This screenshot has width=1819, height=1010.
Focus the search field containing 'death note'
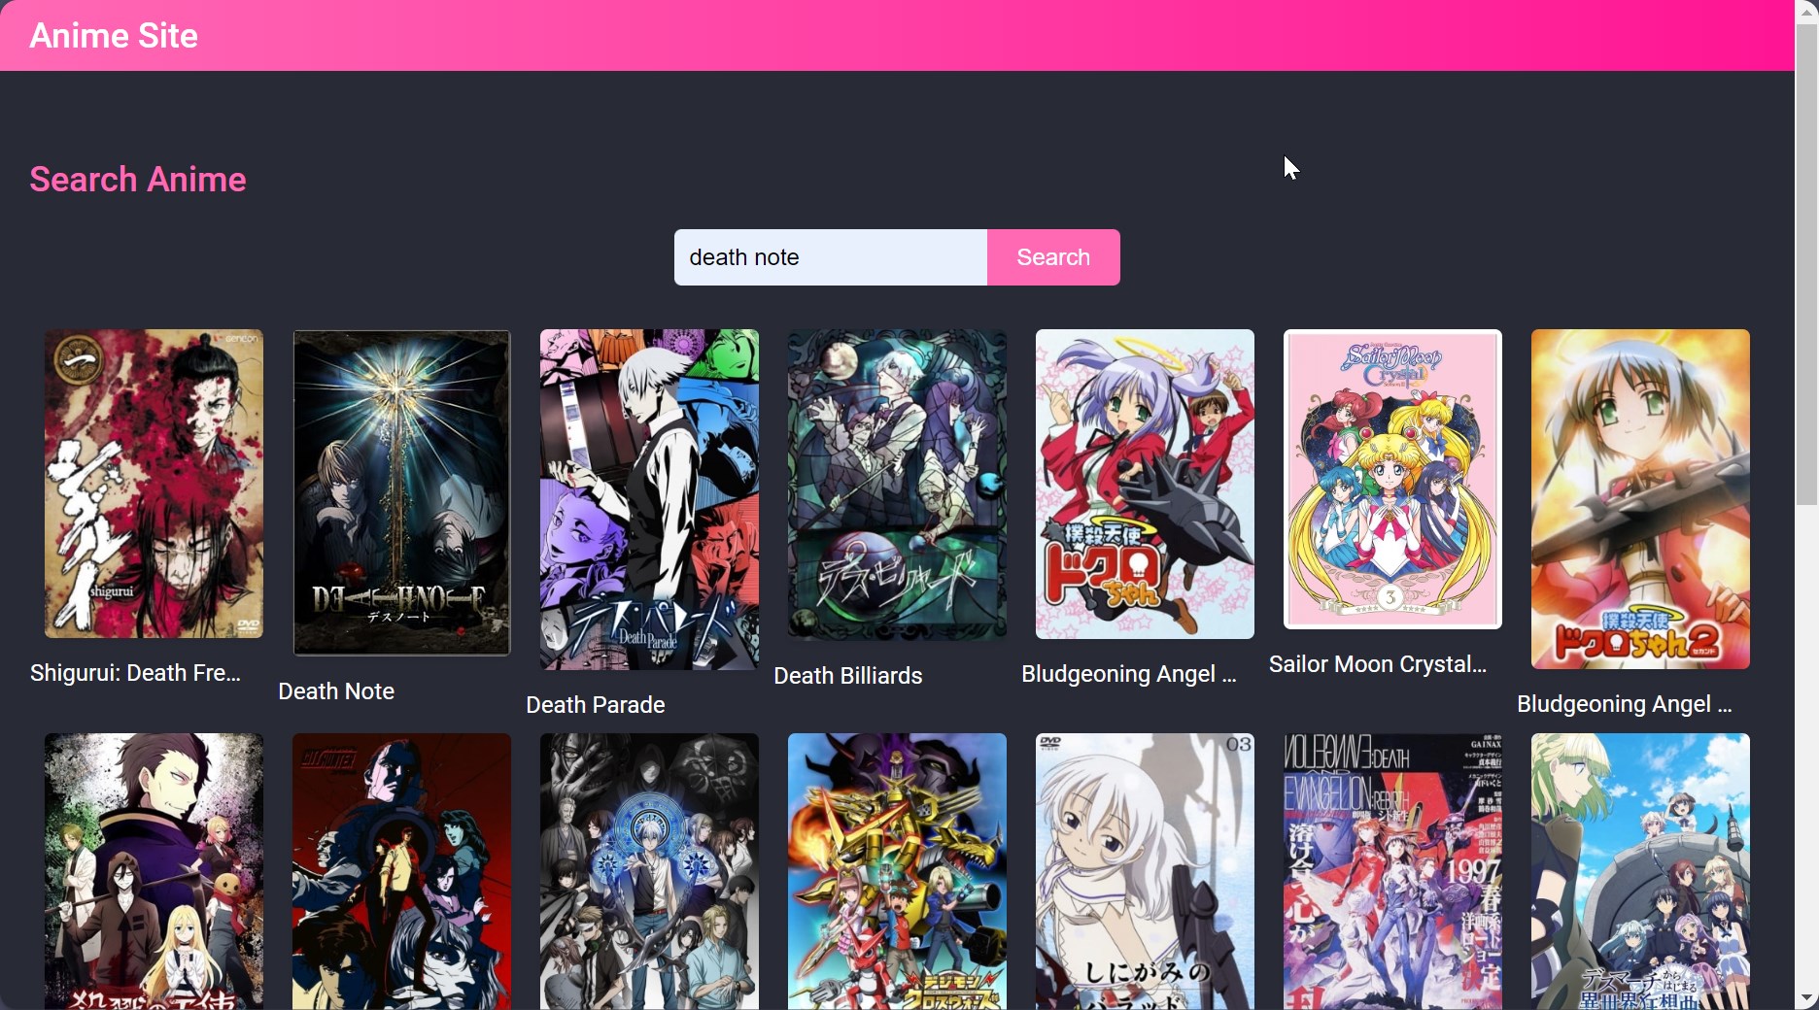831,257
